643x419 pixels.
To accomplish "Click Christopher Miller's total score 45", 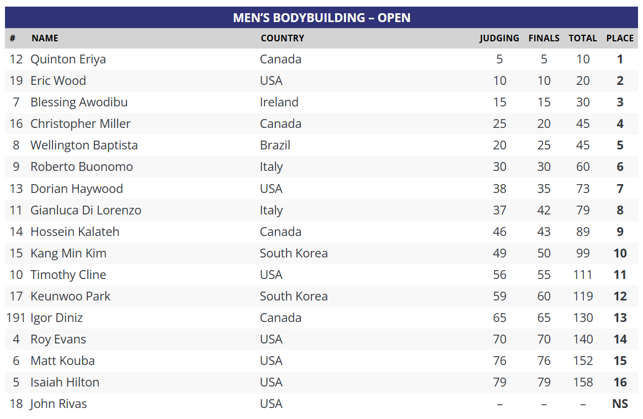I will click(x=583, y=123).
